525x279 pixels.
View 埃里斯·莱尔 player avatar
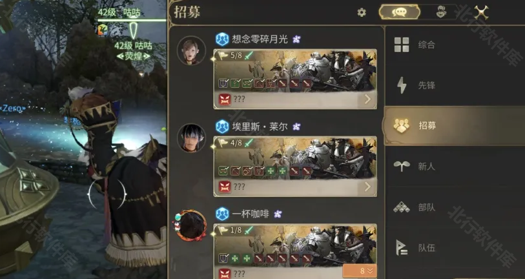[x=192, y=138]
